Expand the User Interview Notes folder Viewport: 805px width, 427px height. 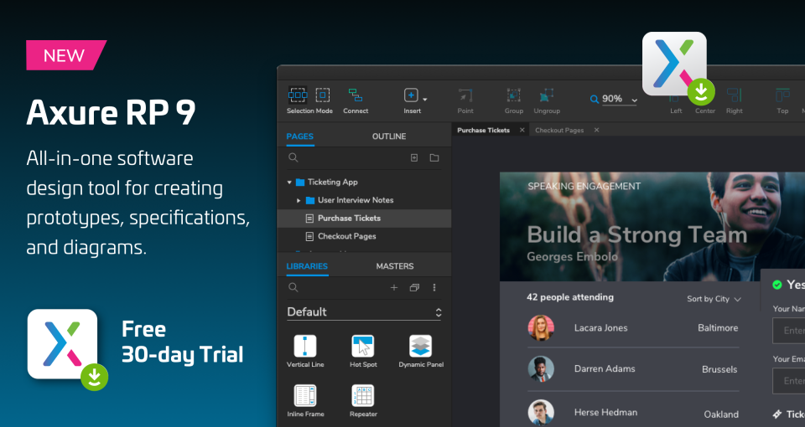point(299,200)
